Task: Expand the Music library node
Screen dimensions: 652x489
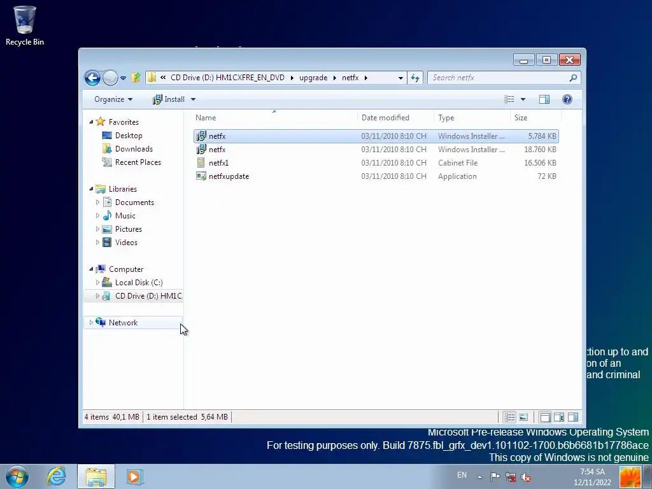Action: pos(97,215)
